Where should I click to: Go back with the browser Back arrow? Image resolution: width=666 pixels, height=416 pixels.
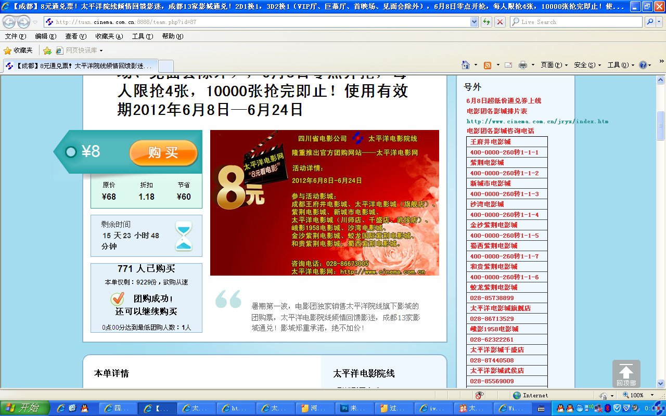(x=9, y=22)
